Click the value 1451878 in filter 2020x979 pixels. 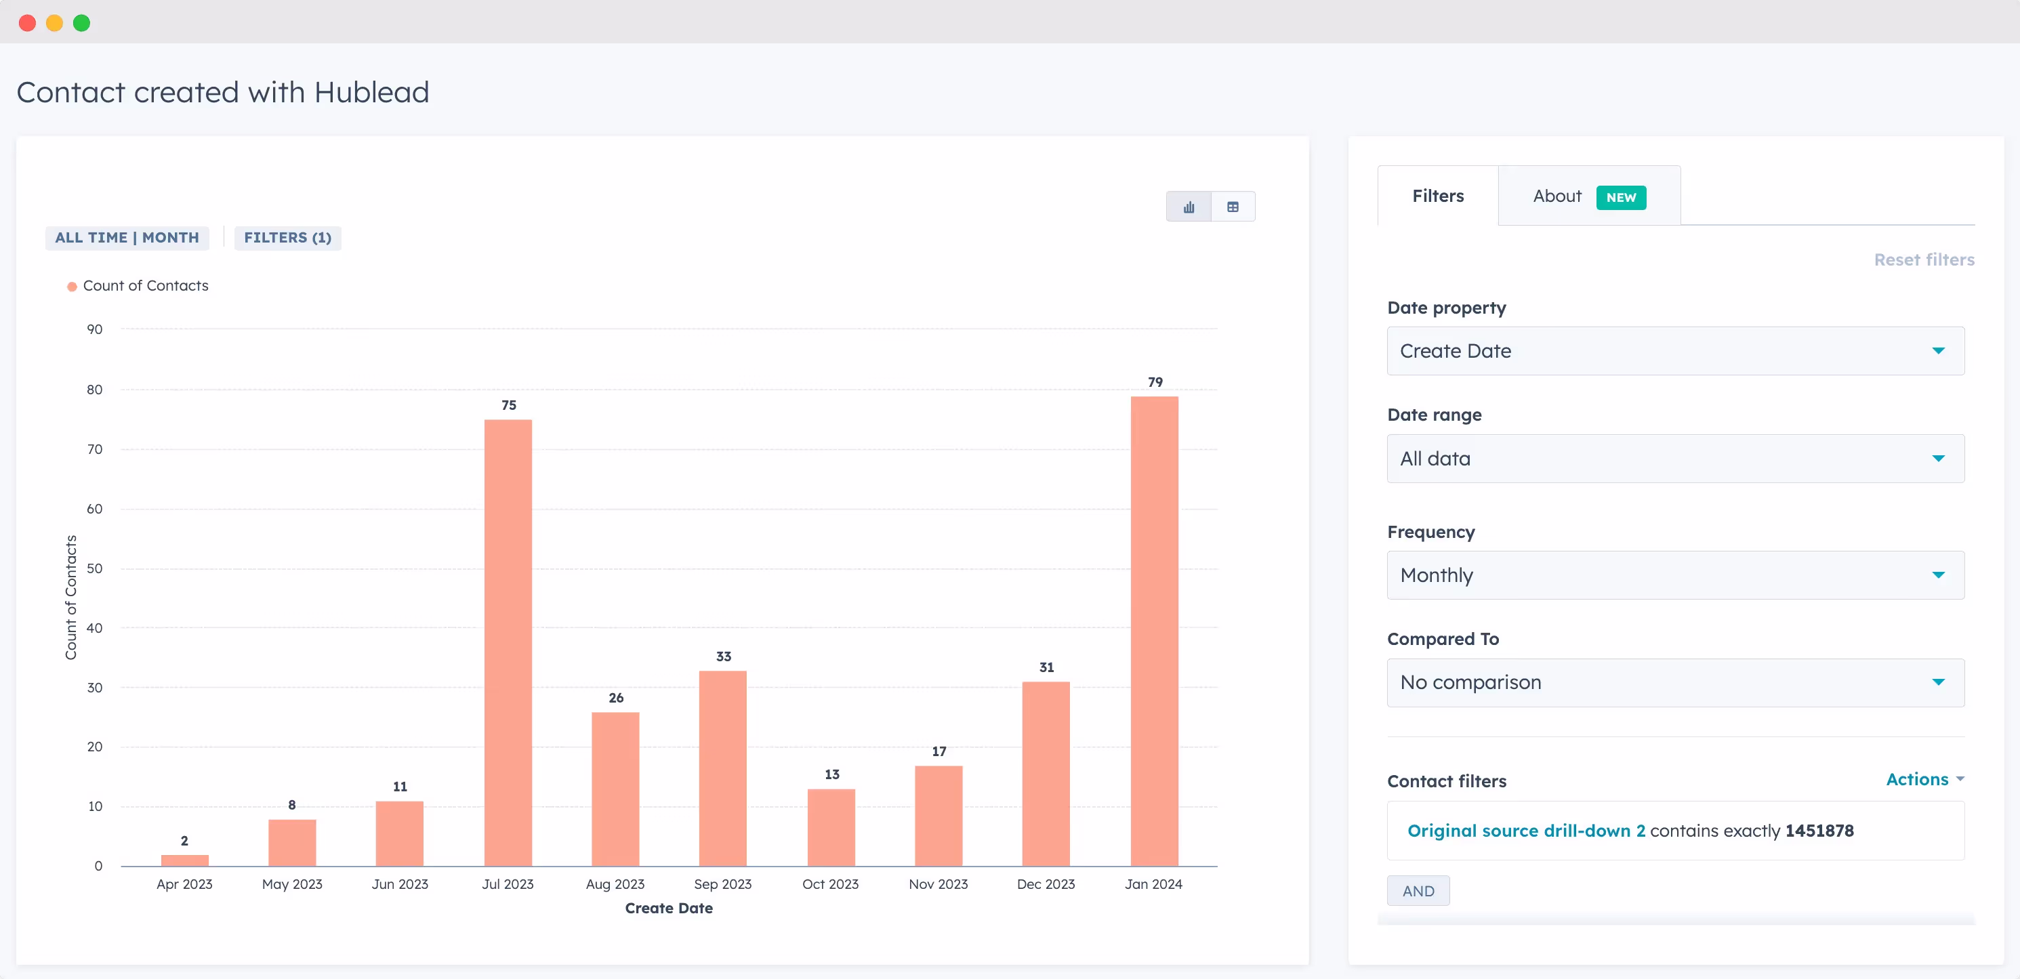tap(1819, 831)
